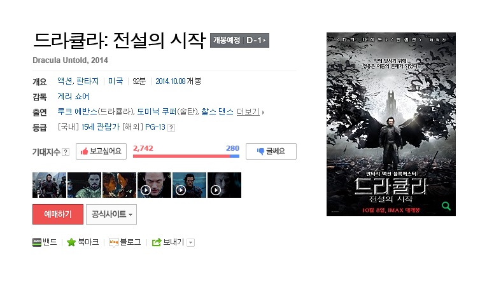Share to Band using the green icon
The height and width of the screenshot is (290, 487).
[x=37, y=242]
